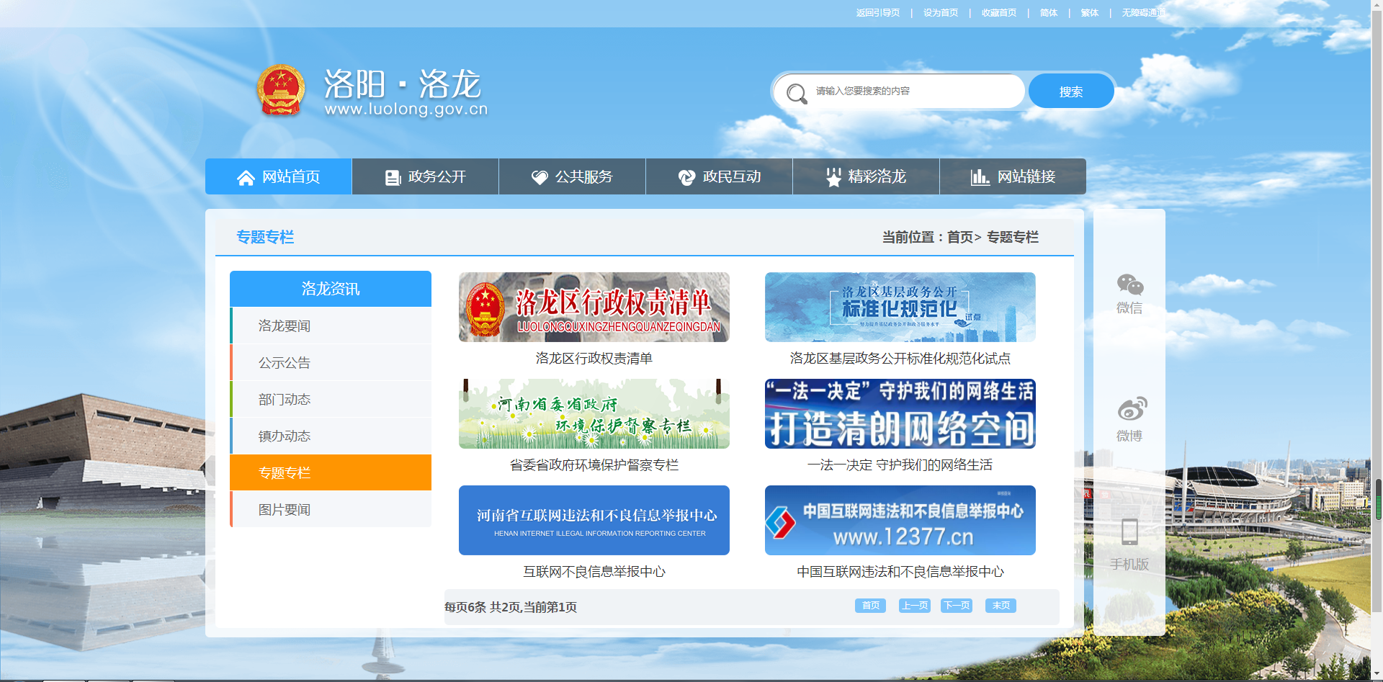
Task: Click caption 一法一决定 守护我们的网络生活
Action: 900,465
